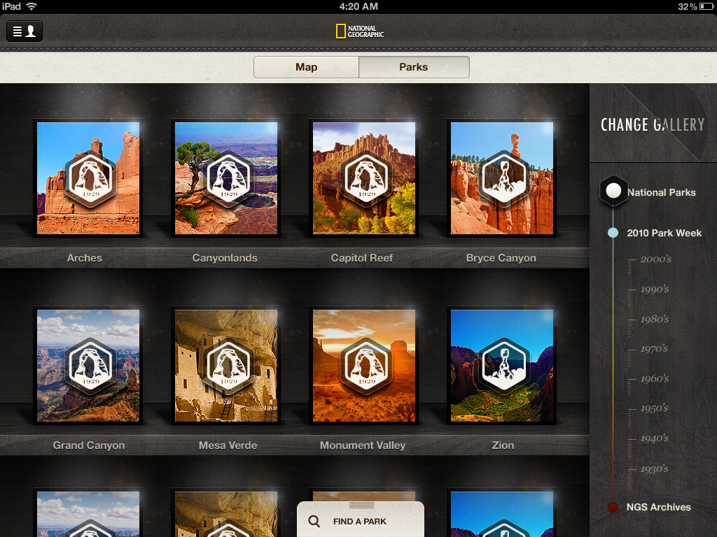This screenshot has height=537, width=717.
Task: Click the Arches label text
Action: 85,258
